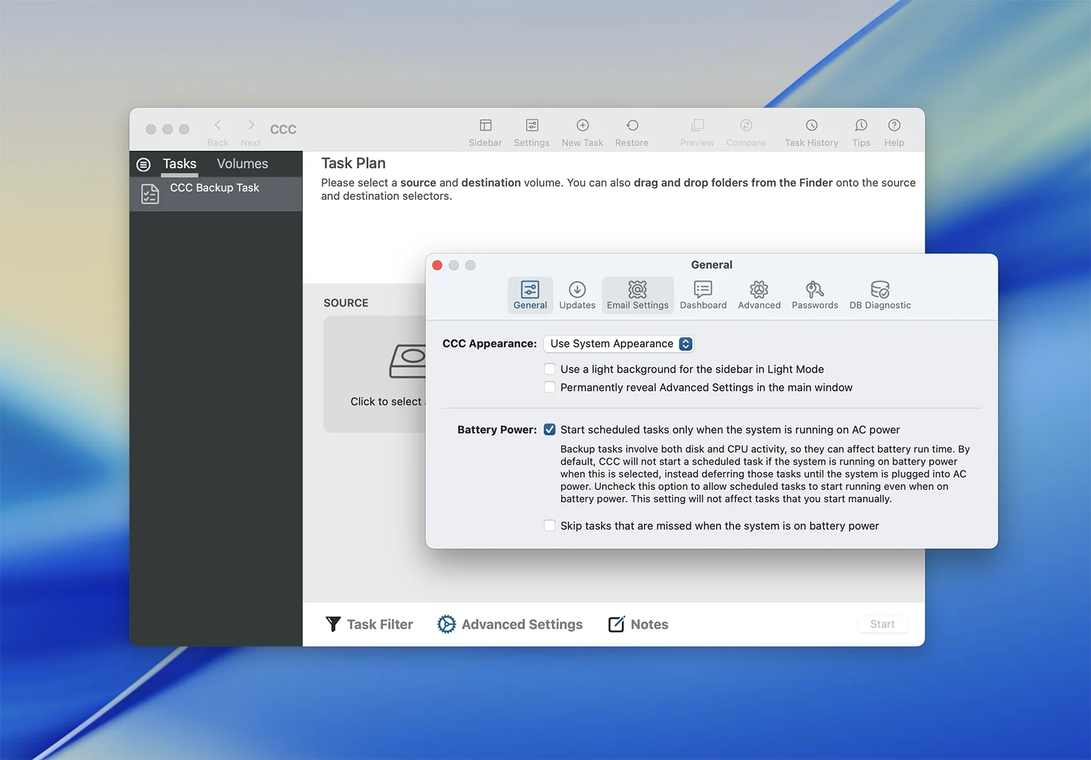Open Task Filter at the bottom bar
Image resolution: width=1091 pixels, height=760 pixels.
(370, 624)
